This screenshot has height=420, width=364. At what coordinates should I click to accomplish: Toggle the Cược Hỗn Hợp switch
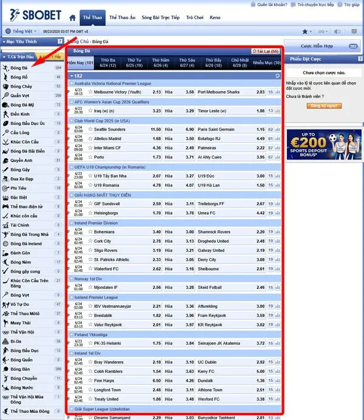point(353,46)
